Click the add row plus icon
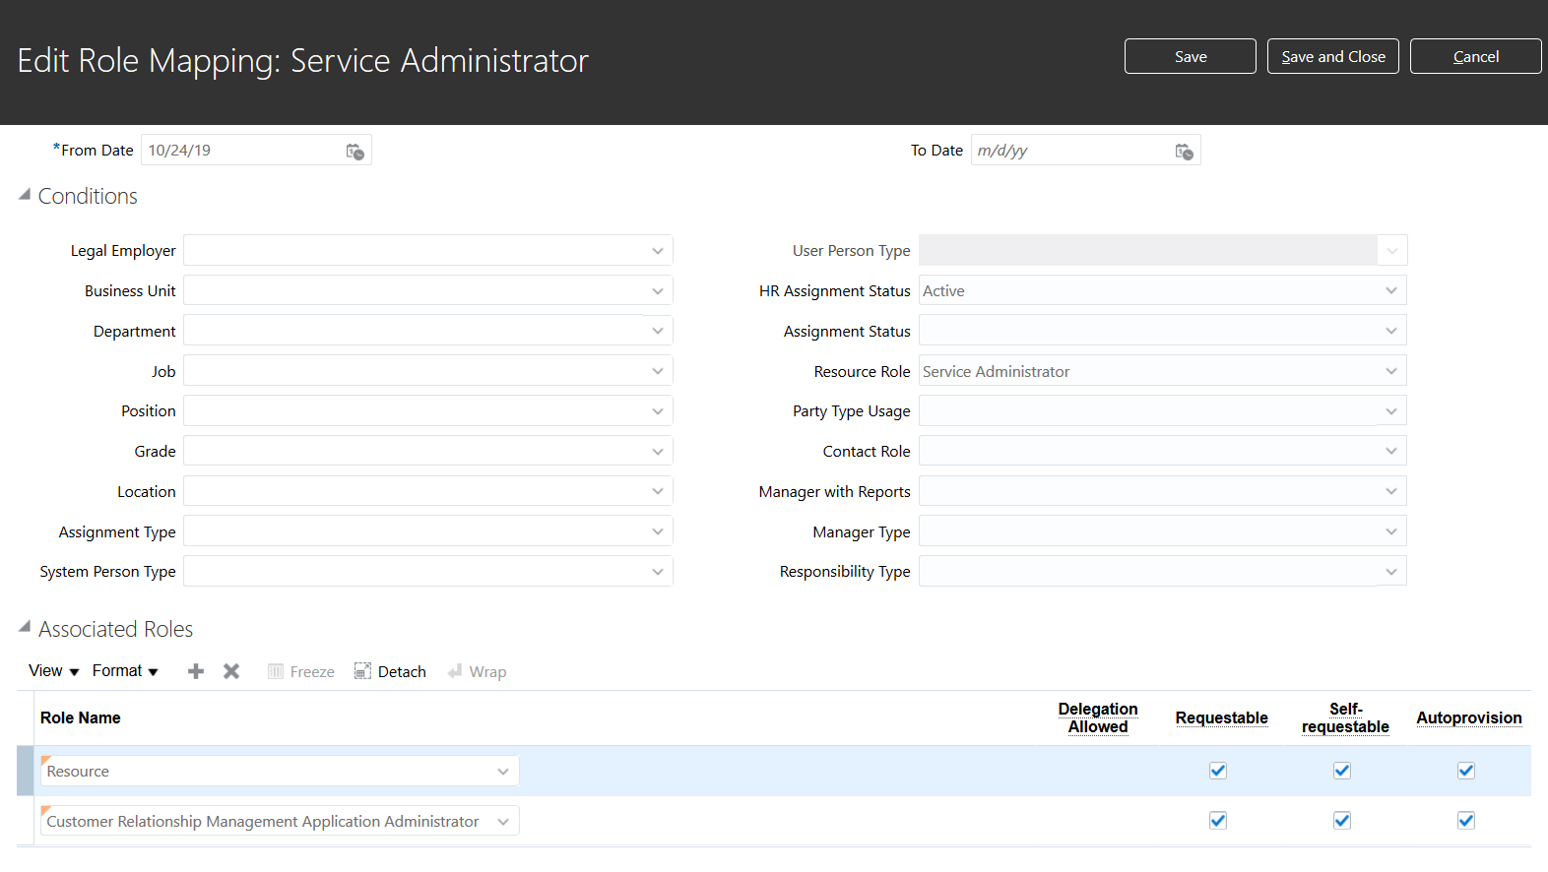The image size is (1548, 872). click(196, 671)
